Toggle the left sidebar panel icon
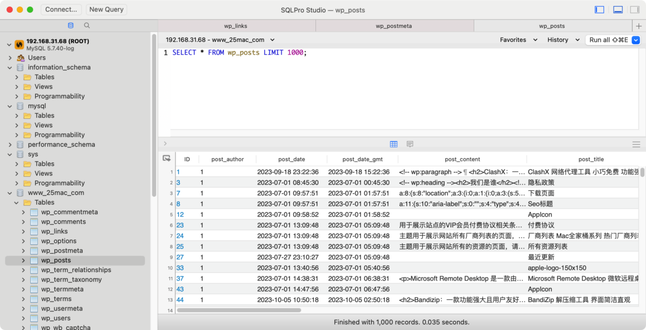 point(599,9)
